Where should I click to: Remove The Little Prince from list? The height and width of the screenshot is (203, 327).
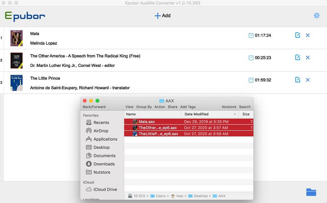(x=308, y=80)
